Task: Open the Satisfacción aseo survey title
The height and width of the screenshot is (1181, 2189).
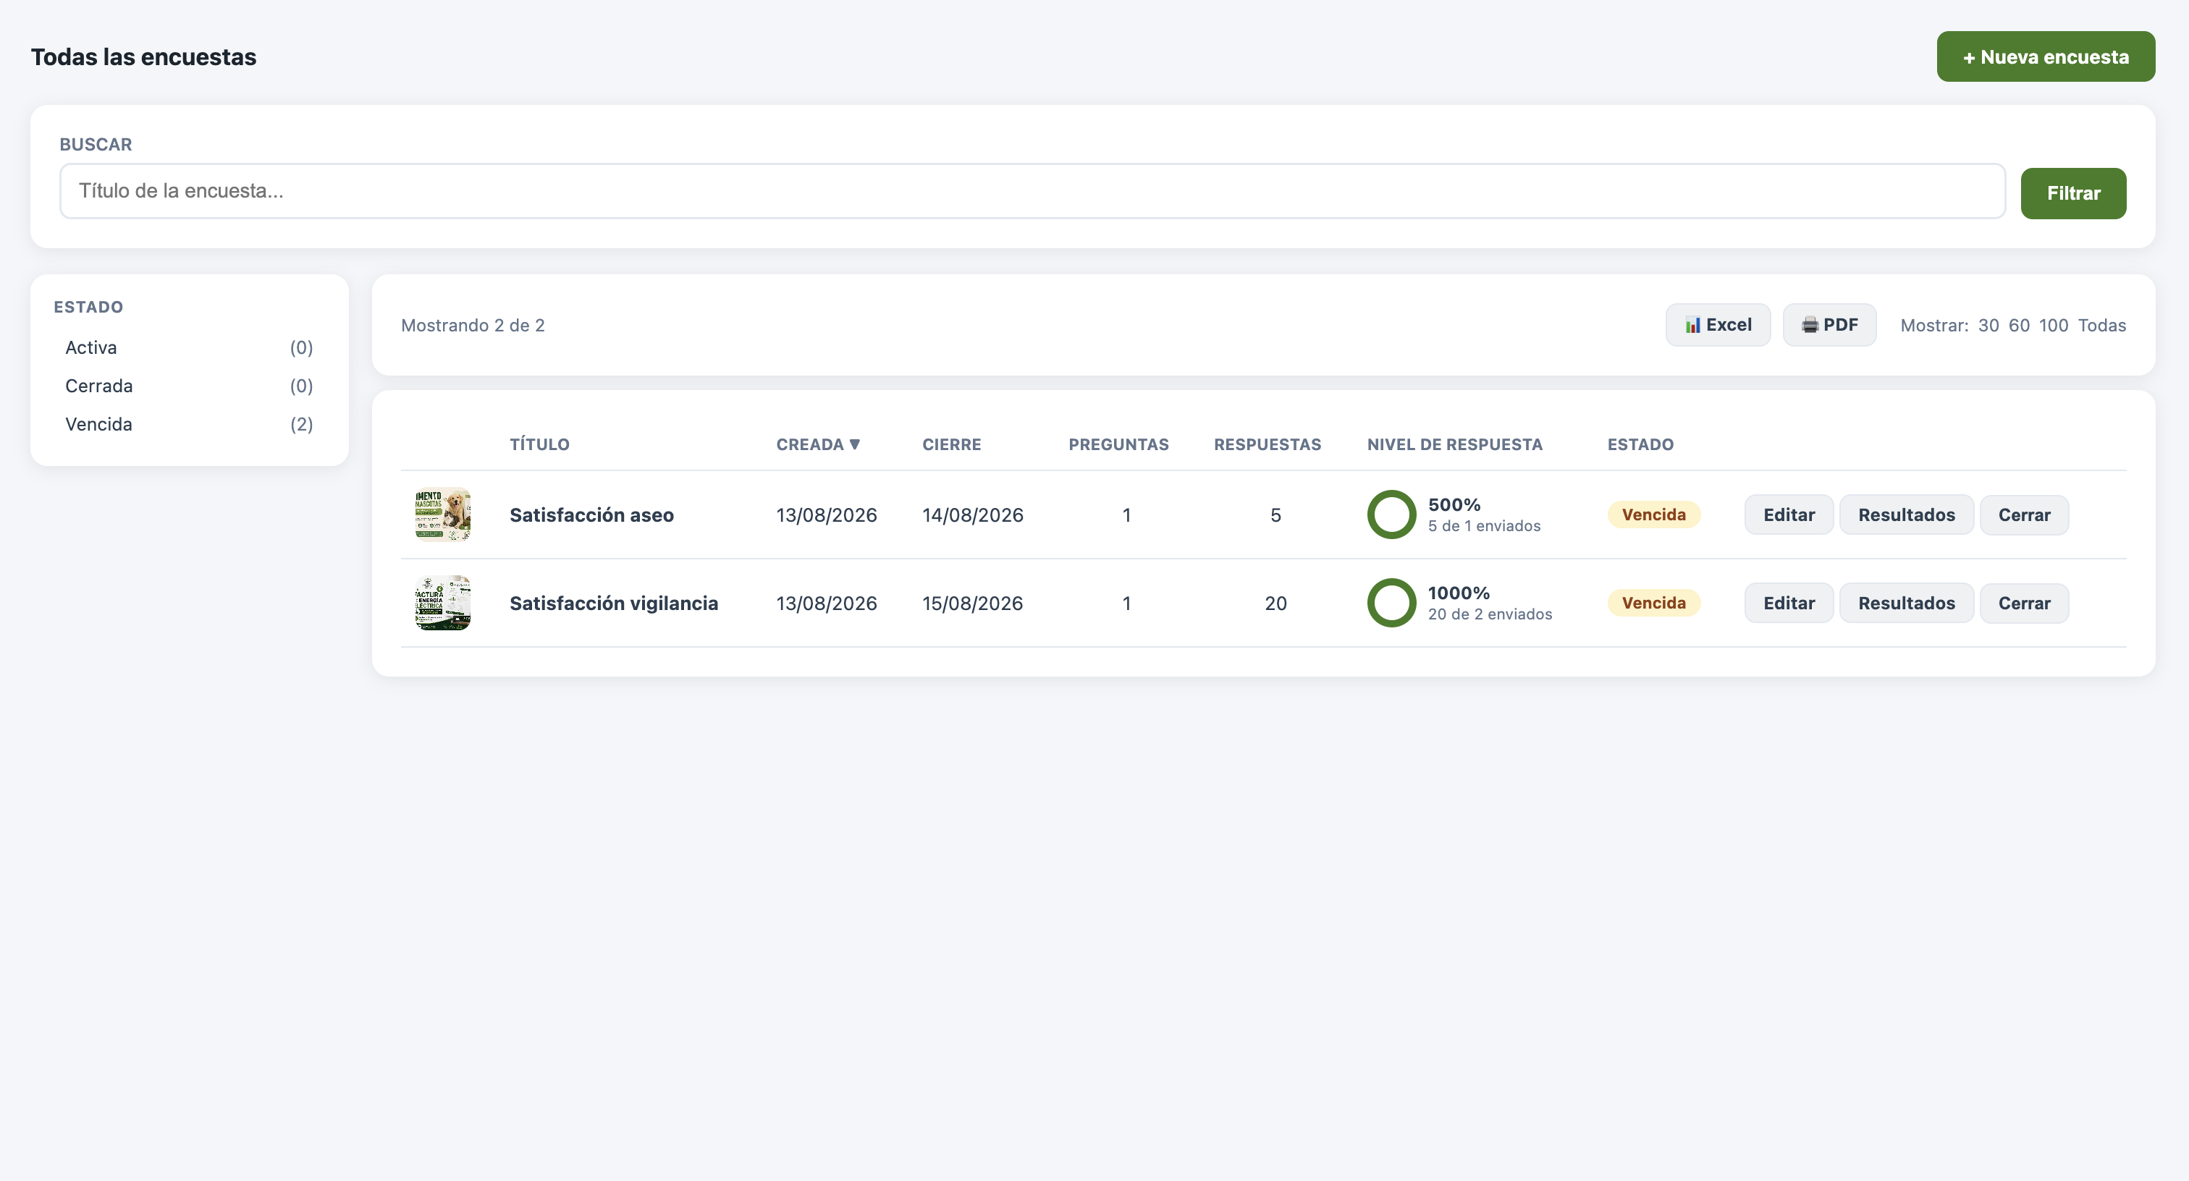Action: point(591,515)
